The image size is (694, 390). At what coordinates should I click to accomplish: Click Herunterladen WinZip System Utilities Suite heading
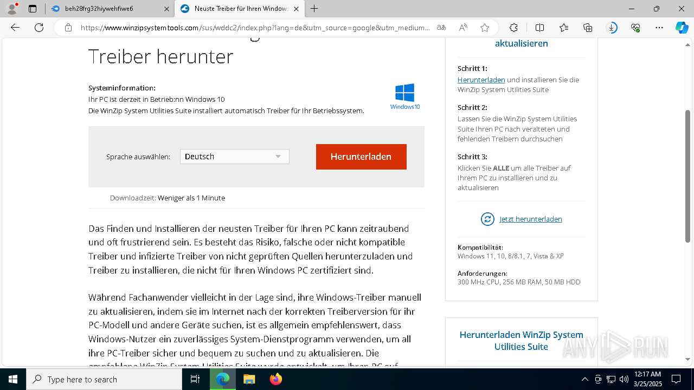point(521,341)
